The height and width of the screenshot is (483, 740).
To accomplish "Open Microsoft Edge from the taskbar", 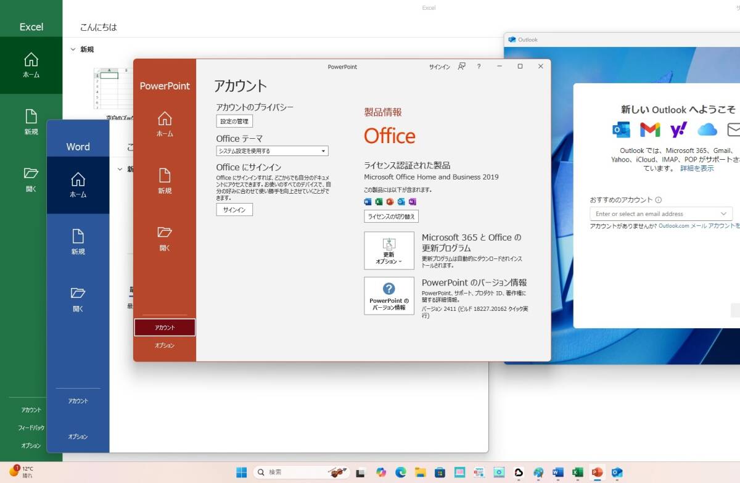I will 400,472.
